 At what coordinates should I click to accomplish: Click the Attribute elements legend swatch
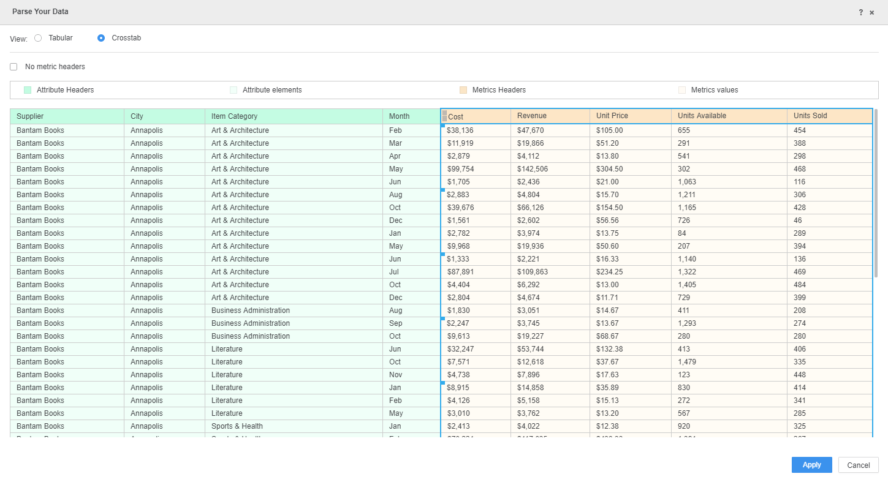coord(233,90)
